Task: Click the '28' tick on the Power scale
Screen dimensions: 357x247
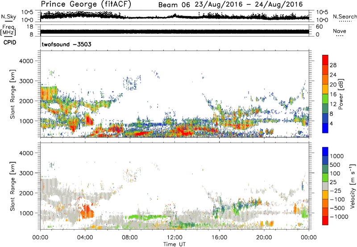Action: pyautogui.click(x=333, y=65)
